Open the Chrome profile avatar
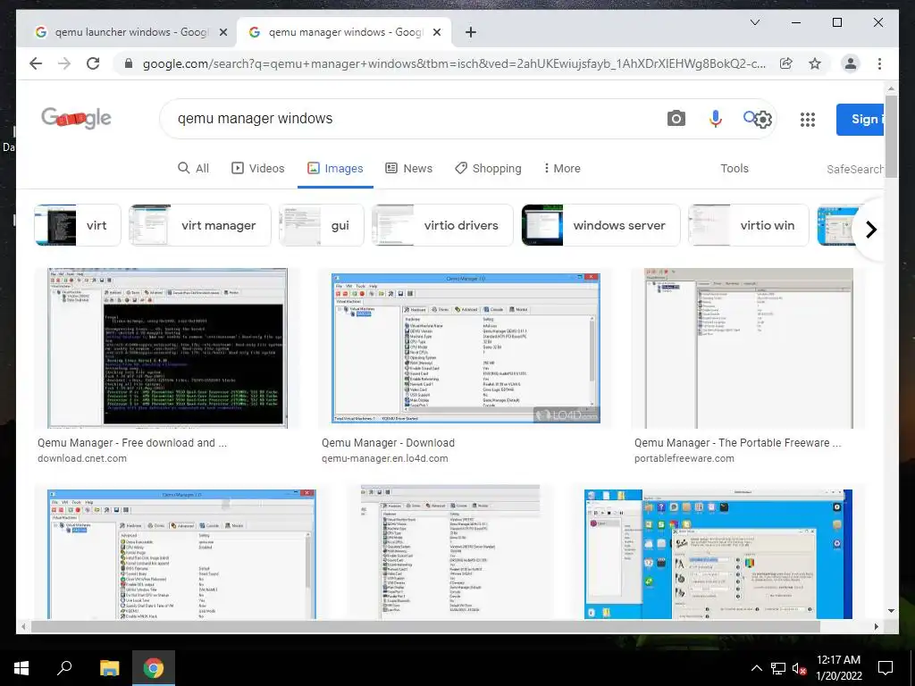The width and height of the screenshot is (915, 686). click(851, 63)
